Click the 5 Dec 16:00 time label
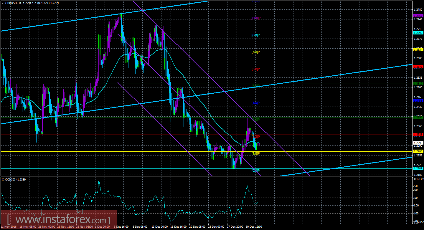424x230 pixels. pyautogui.click(x=121, y=227)
